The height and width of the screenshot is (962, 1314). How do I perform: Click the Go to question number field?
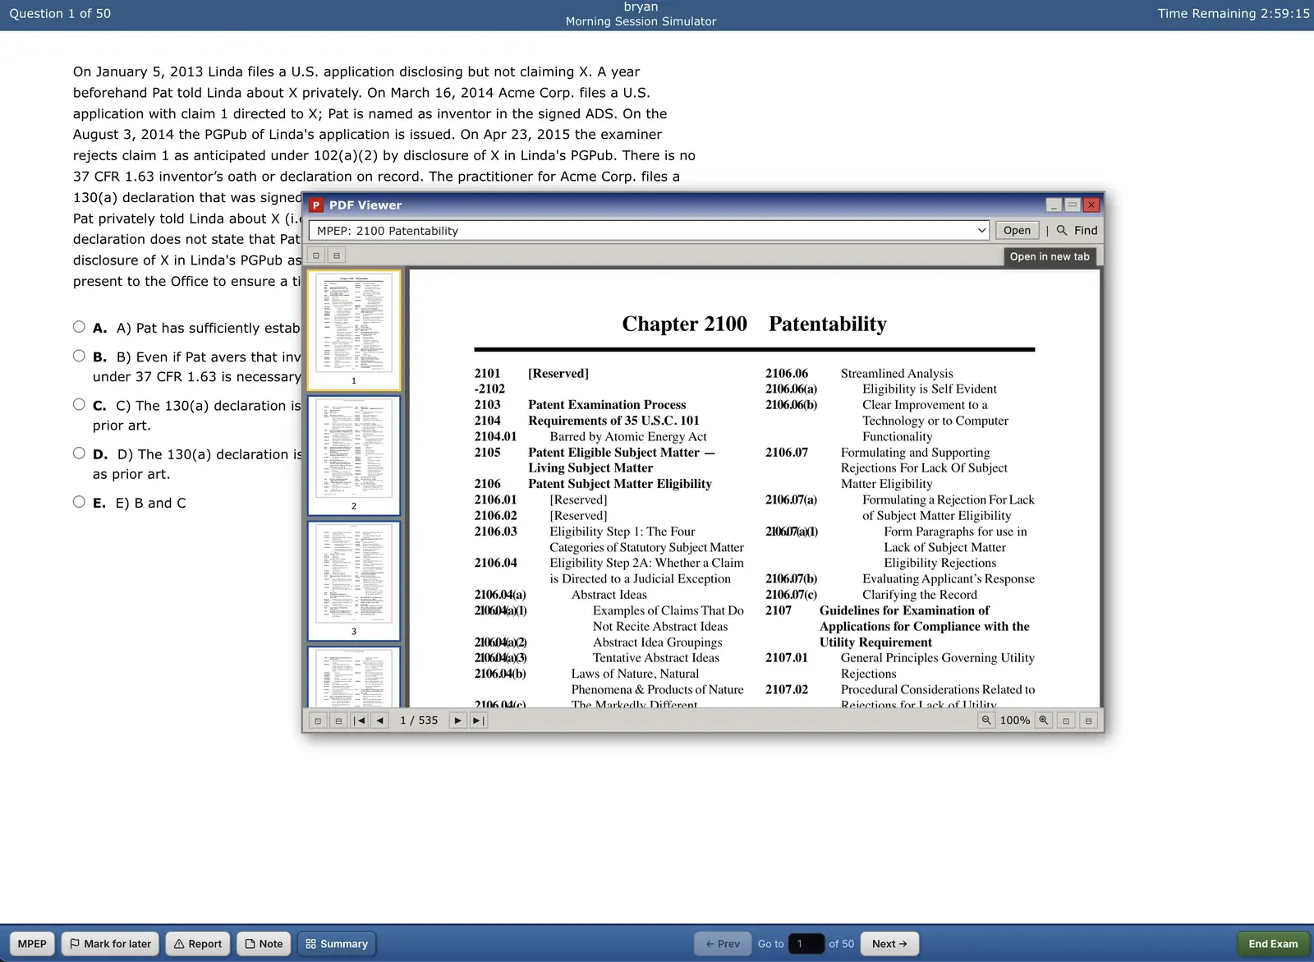(806, 944)
